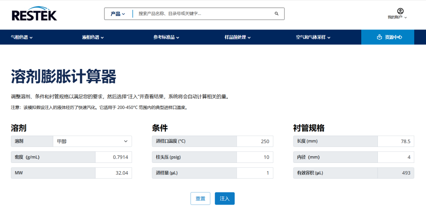The height and width of the screenshot is (216, 426).
Task: Open the 资源中心 tab
Action: [x=388, y=37]
